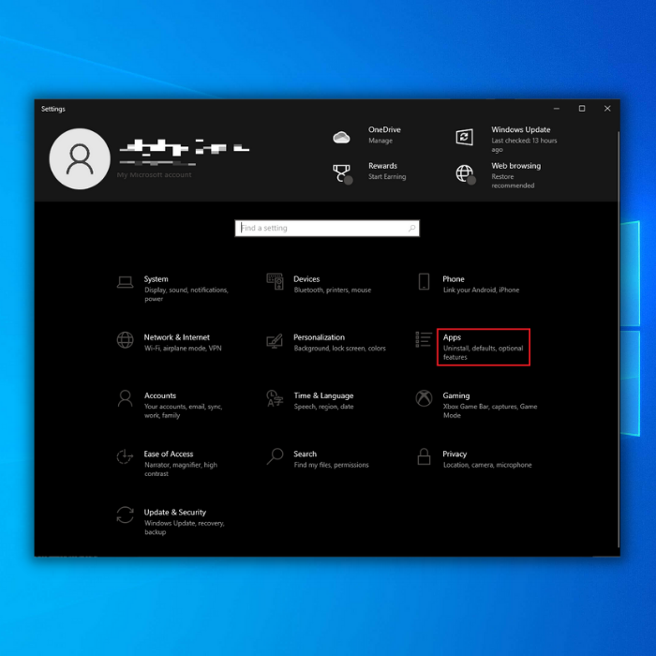Click Web browsing Restore recommended text
The width and height of the screenshot is (656, 656).
tap(513, 181)
